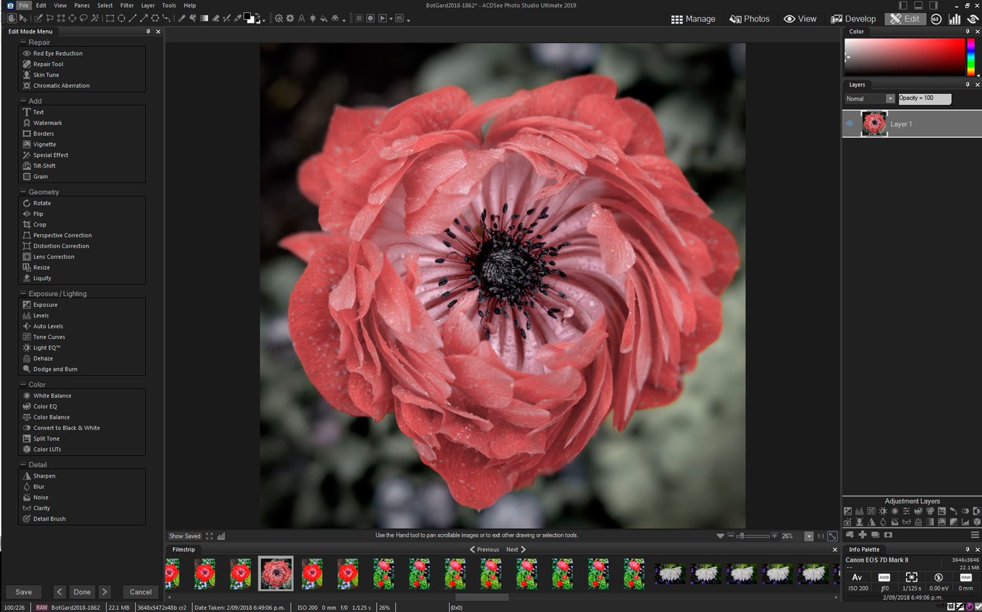Viewport: 982px width, 612px height.
Task: Toggle Layer 1 visibility
Action: tap(850, 123)
